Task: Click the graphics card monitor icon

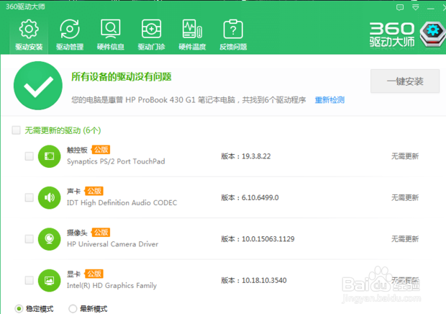Action: tap(49, 280)
